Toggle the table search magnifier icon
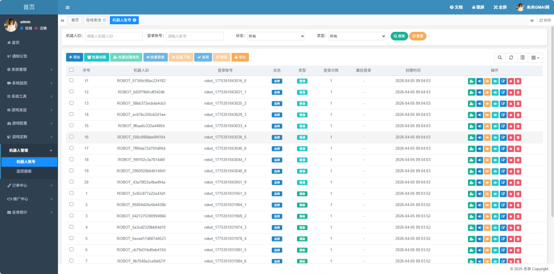This screenshot has width=554, height=274. tap(499, 58)
